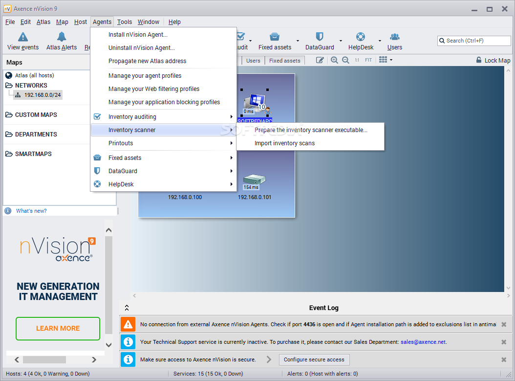
Task: Select the 192.168.0.101 device icon
Action: 254,181
